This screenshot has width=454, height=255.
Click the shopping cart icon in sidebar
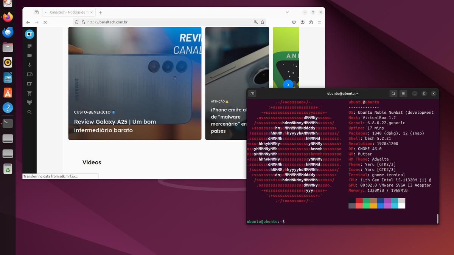coord(30,93)
